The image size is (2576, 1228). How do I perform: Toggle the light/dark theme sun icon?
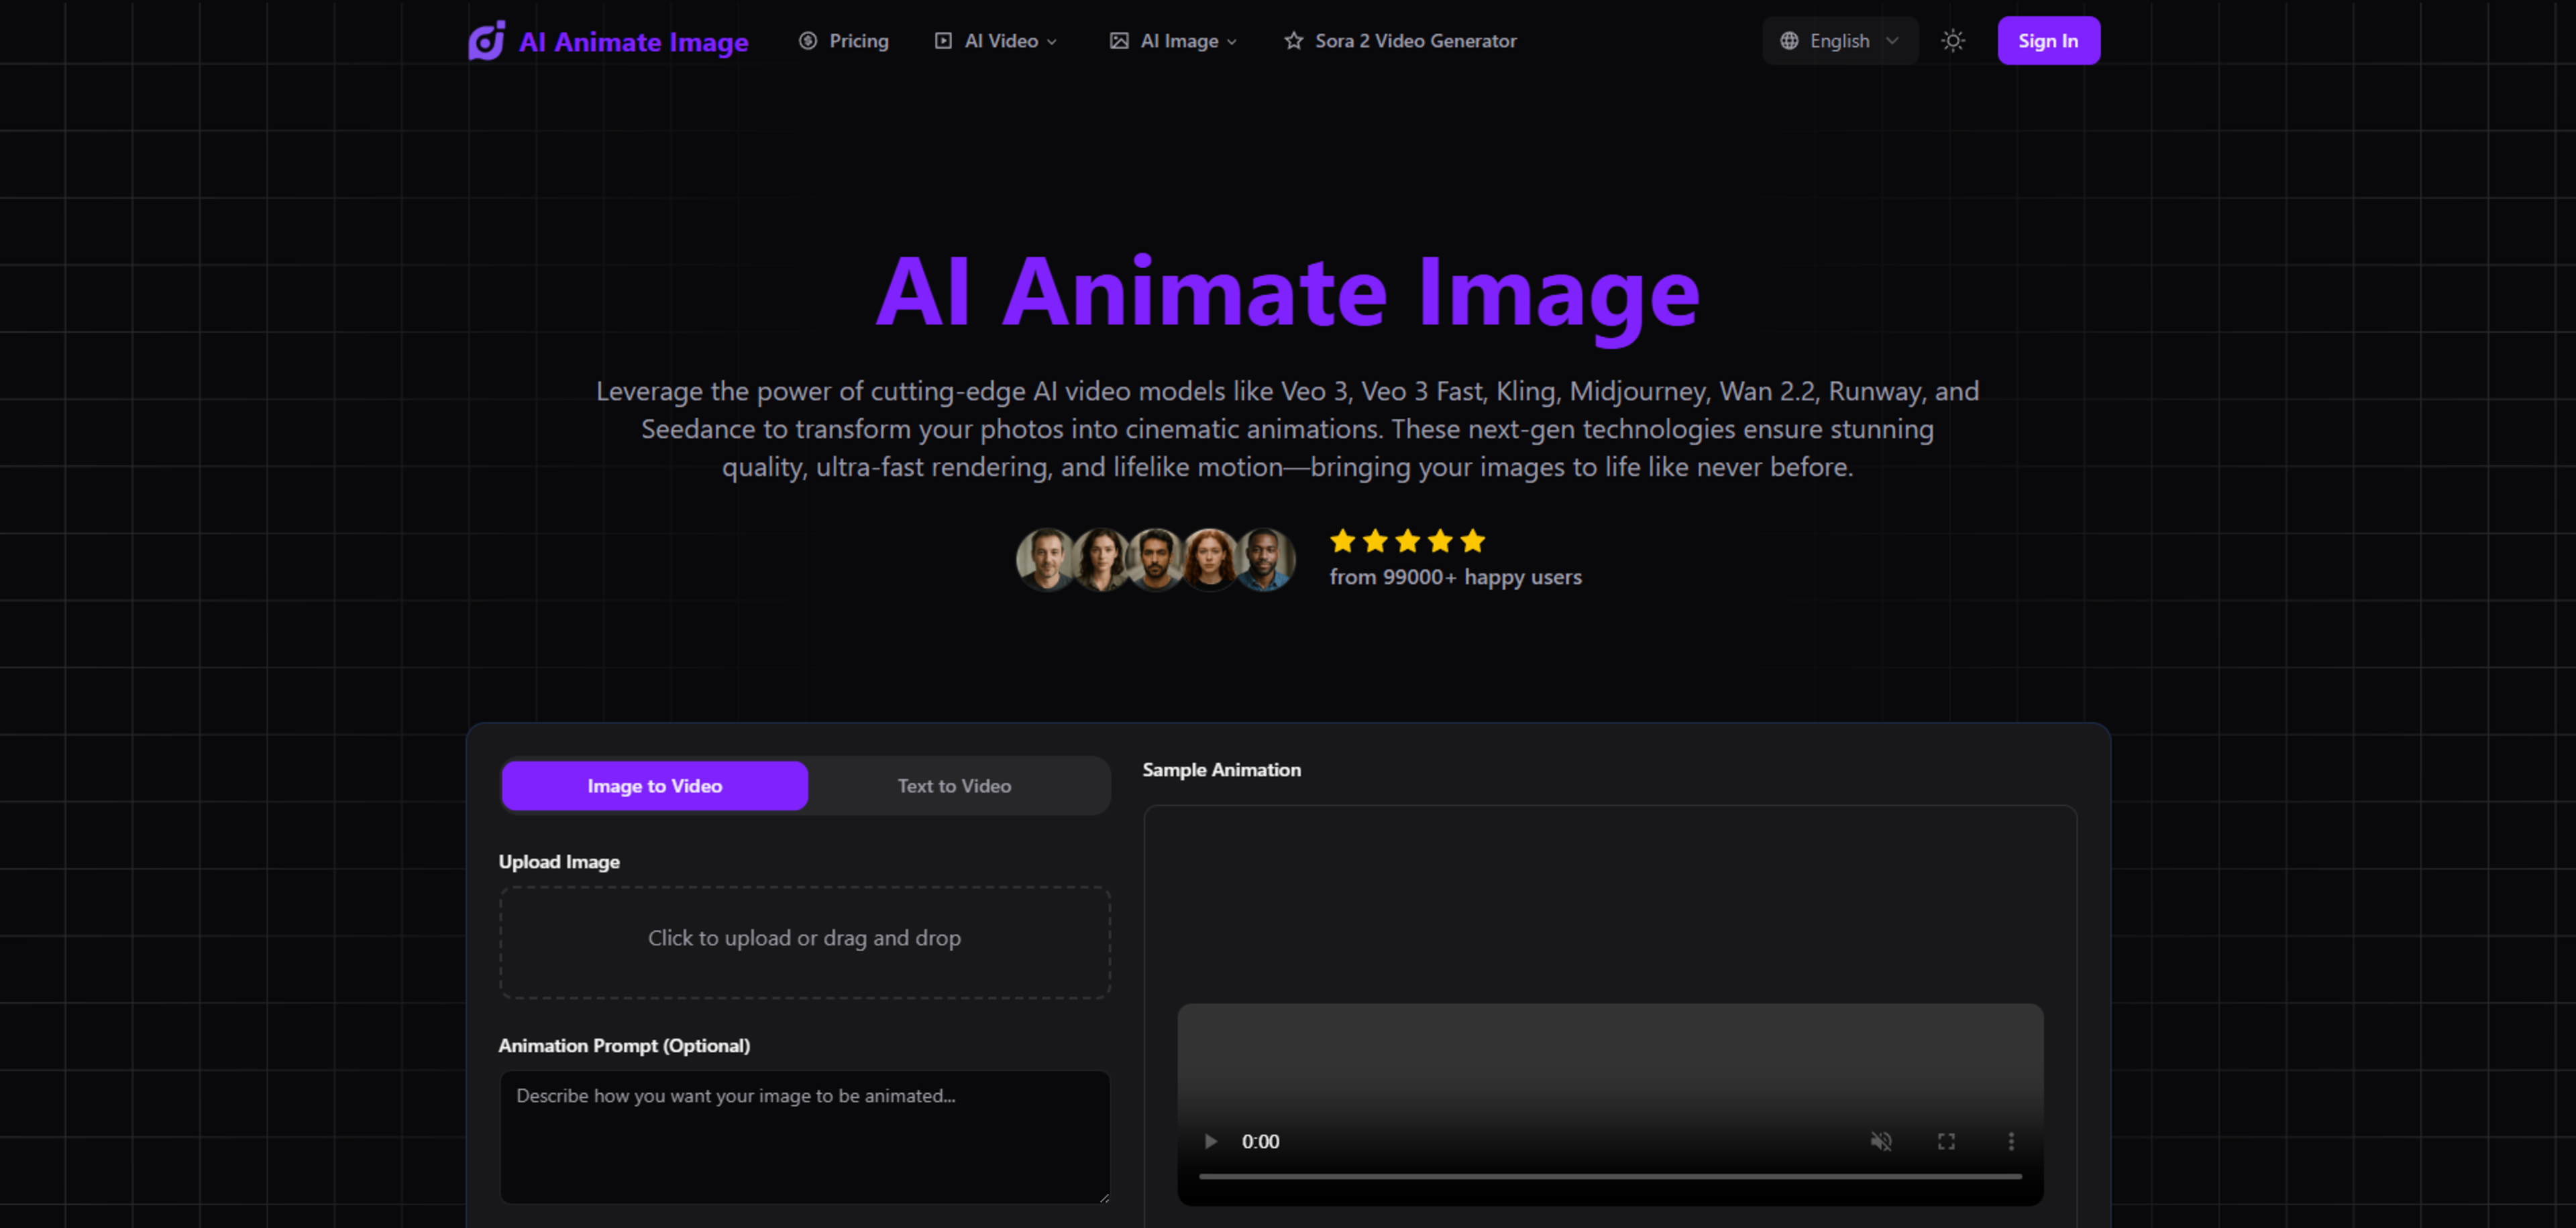coord(1952,41)
